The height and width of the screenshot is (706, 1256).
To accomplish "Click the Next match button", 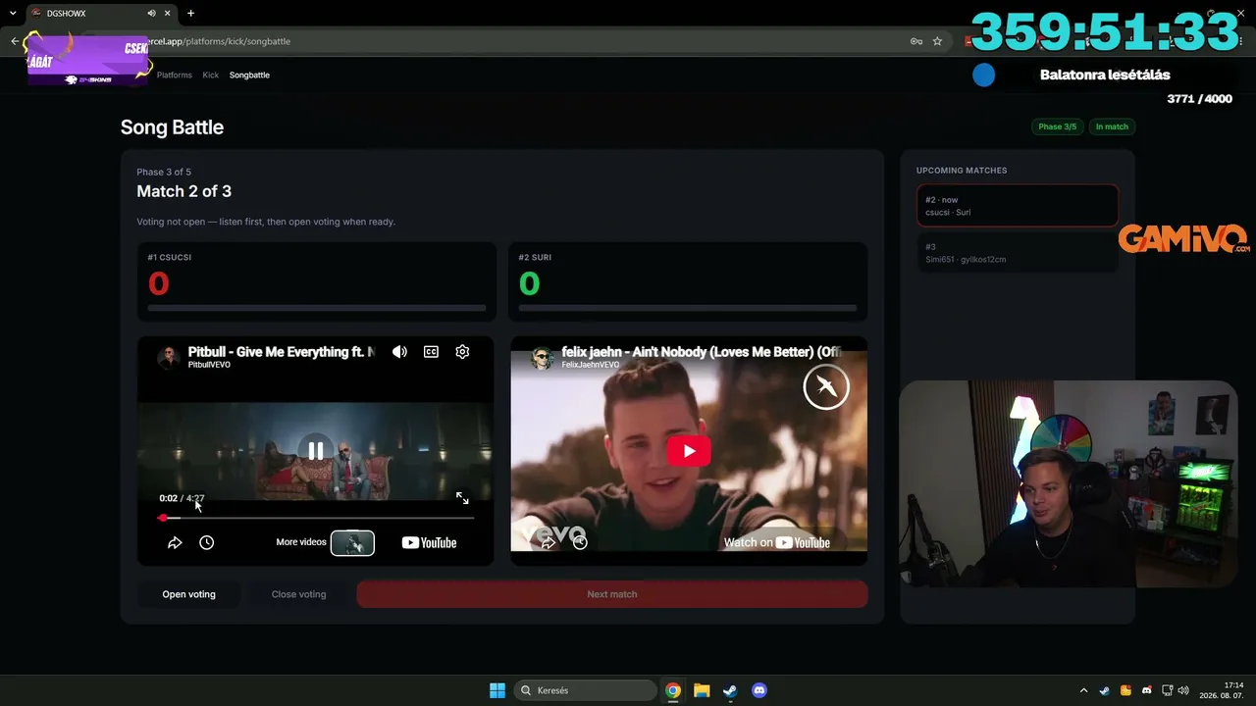I will (x=612, y=594).
